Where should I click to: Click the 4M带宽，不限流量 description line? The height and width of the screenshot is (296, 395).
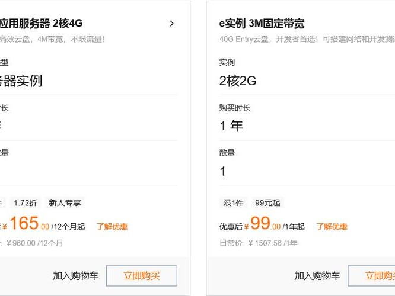[x=52, y=39]
